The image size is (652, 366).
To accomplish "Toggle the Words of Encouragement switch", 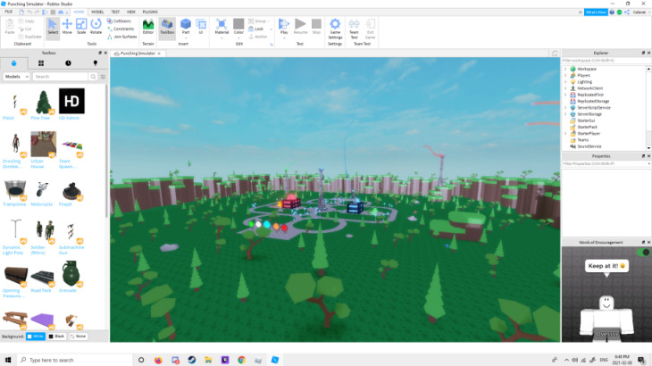I will (643, 252).
